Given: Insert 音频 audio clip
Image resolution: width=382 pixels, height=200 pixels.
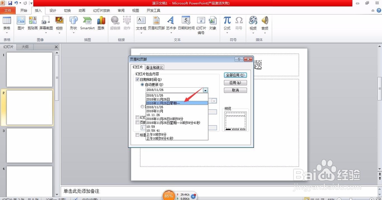Looking at the screenshot, I should pos(265,25).
